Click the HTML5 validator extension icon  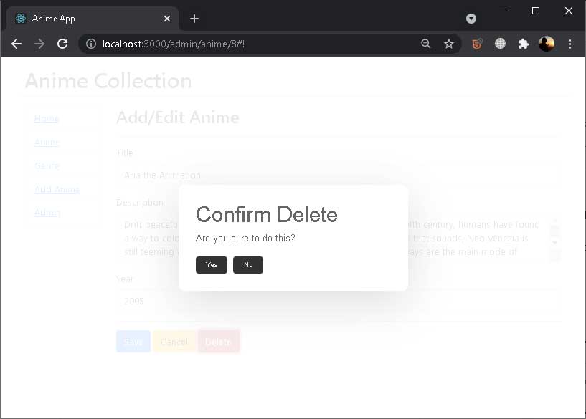point(476,44)
